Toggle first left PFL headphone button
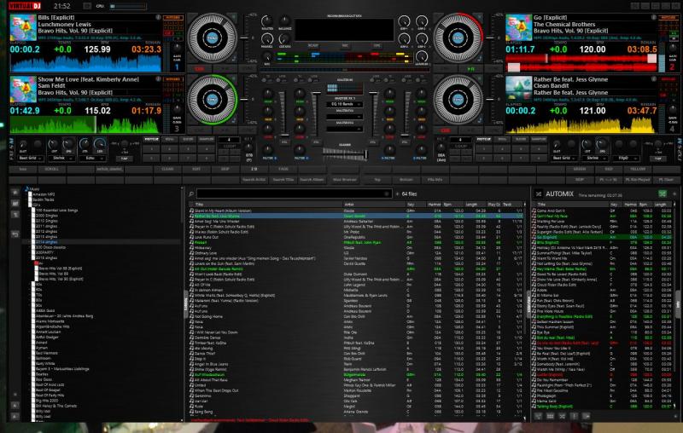This screenshot has height=433, width=683. coord(284,142)
